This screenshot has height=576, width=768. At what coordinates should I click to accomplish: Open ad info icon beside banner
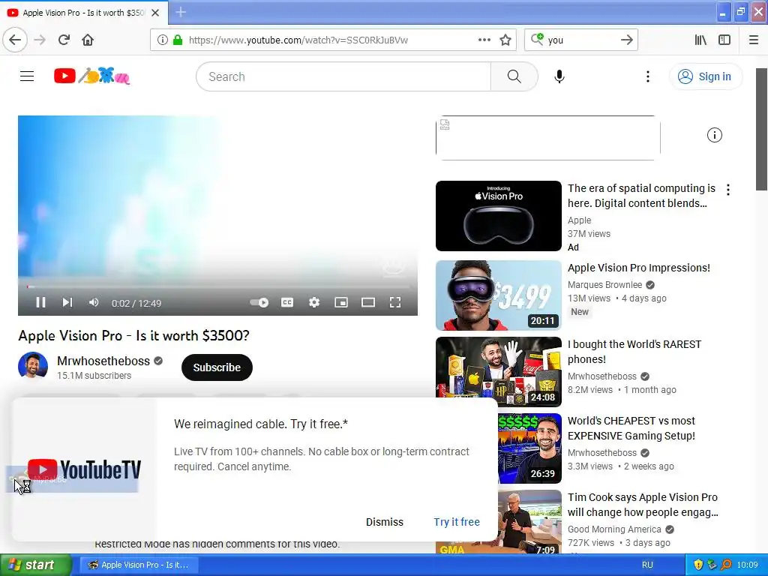pyautogui.click(x=715, y=135)
